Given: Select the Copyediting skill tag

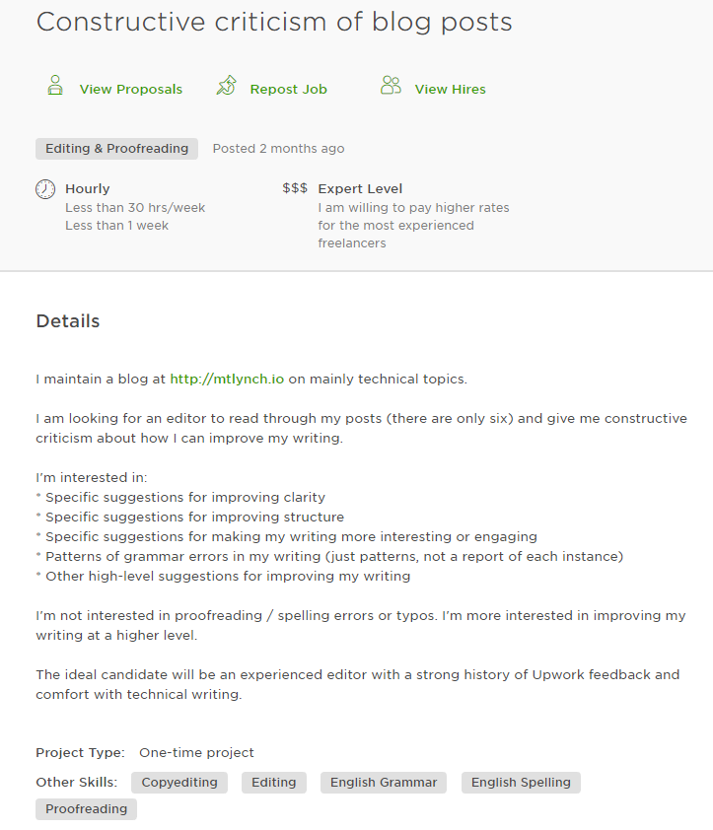Looking at the screenshot, I should coord(179,783).
